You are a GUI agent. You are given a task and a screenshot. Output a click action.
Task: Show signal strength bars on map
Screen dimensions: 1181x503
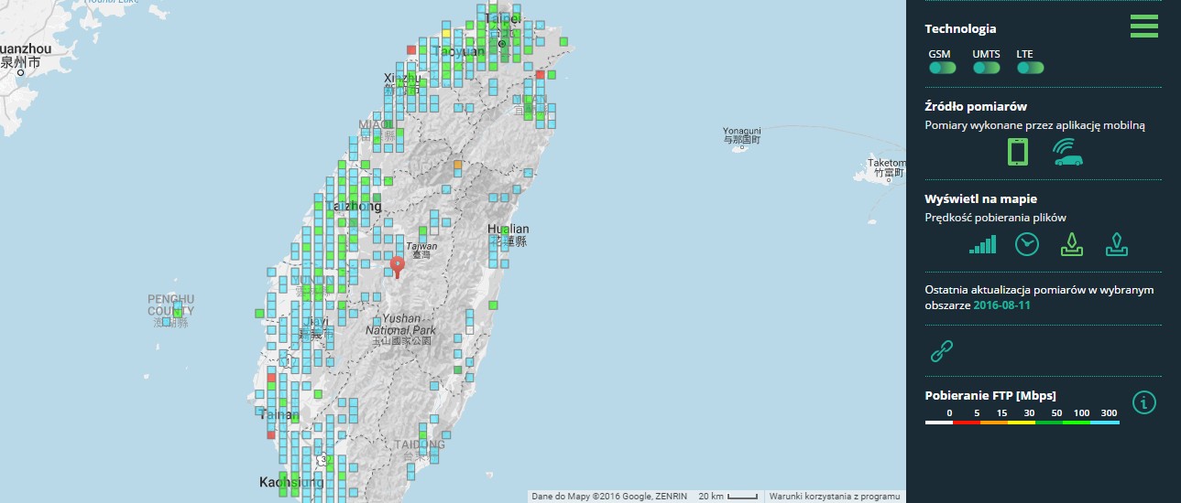tap(983, 244)
